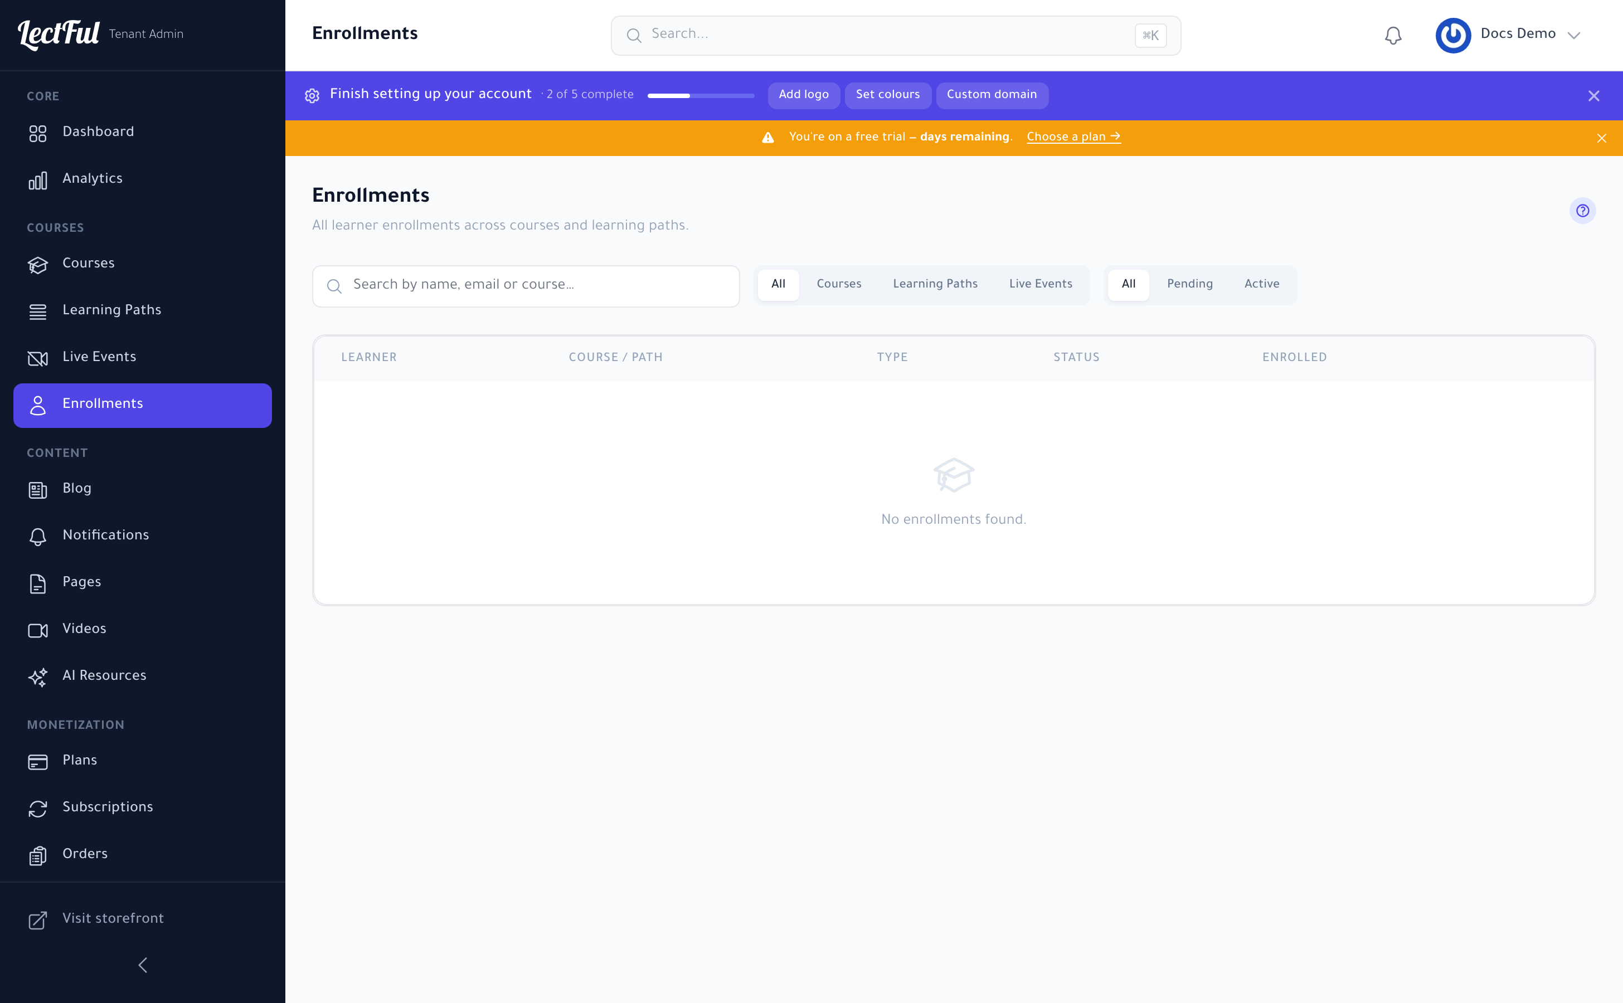
Task: Open the Dashboard menu item
Action: coord(143,132)
